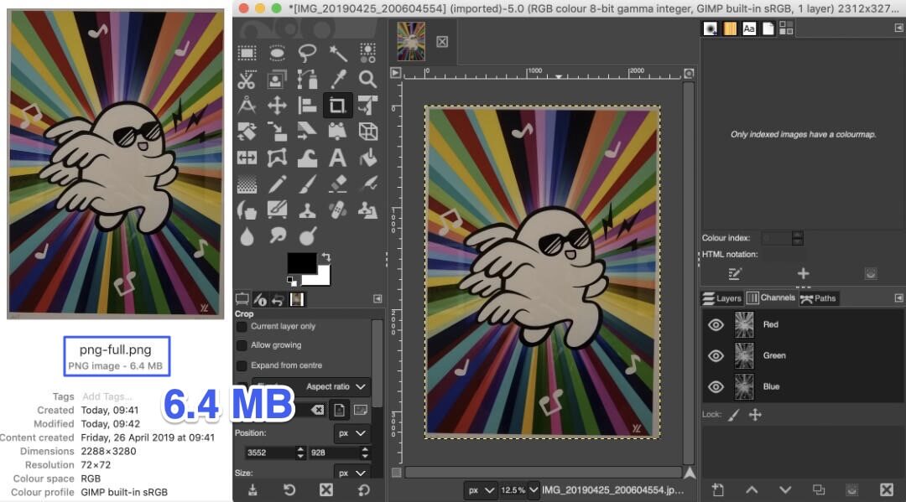Select the Move tool

coord(277,106)
